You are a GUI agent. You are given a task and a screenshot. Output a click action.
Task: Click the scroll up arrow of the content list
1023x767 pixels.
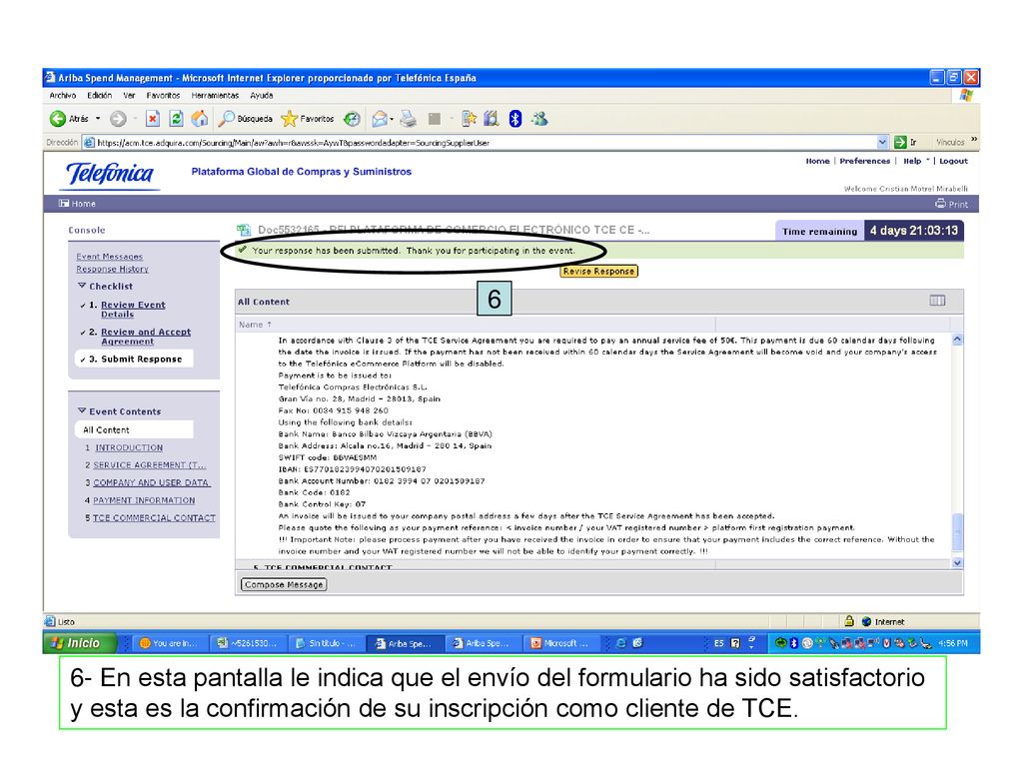(x=957, y=340)
